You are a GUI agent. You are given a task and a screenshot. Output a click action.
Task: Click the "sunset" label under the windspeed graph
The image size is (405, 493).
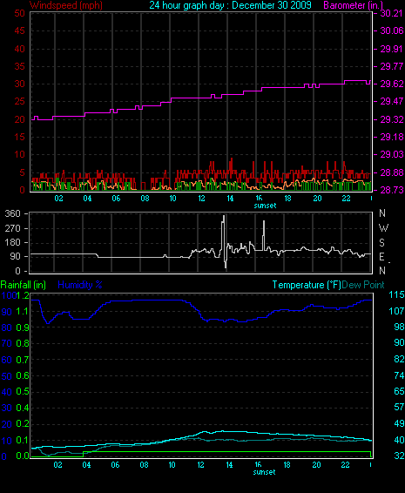click(265, 206)
